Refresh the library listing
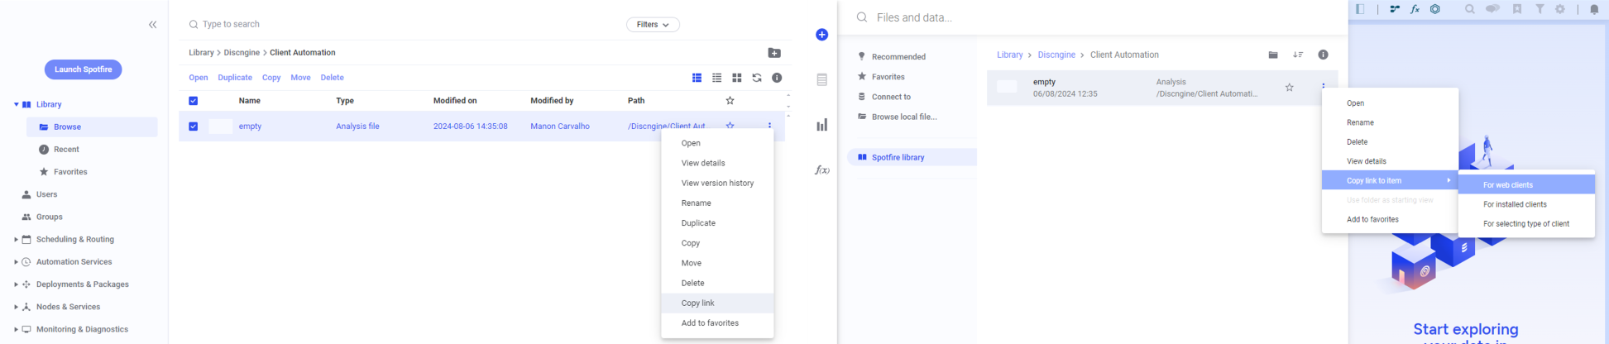This screenshot has width=1609, height=344. [756, 78]
